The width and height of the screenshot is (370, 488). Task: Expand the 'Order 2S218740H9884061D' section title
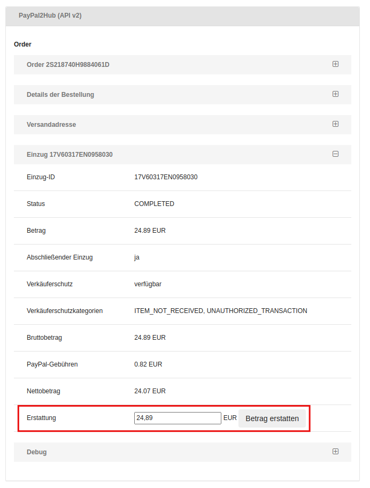coord(68,65)
